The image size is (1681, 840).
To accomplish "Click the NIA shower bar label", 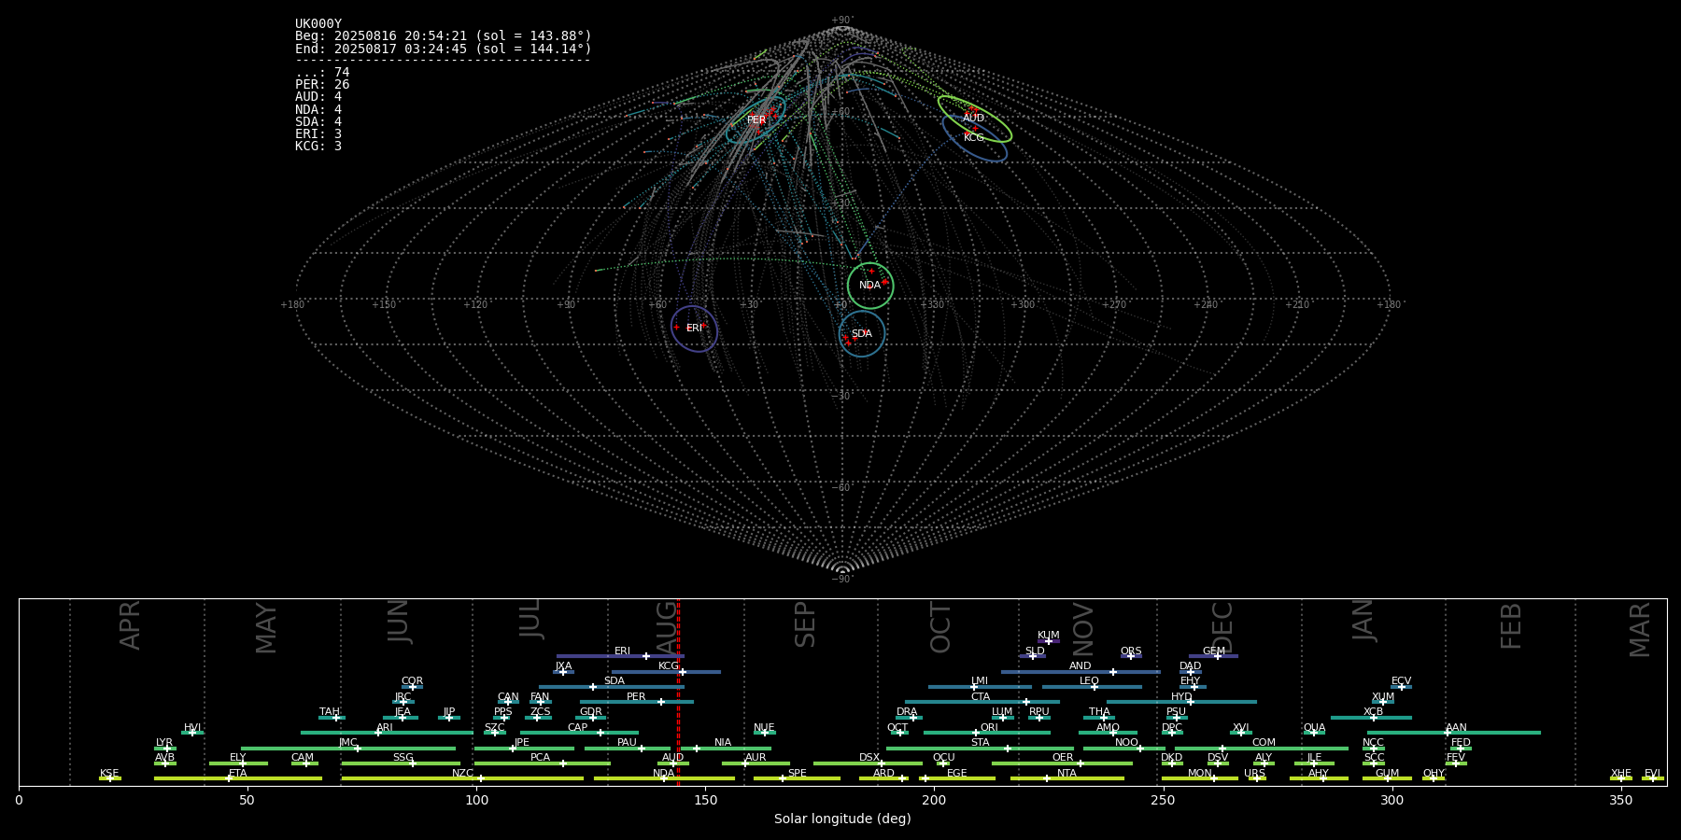I will (x=723, y=743).
